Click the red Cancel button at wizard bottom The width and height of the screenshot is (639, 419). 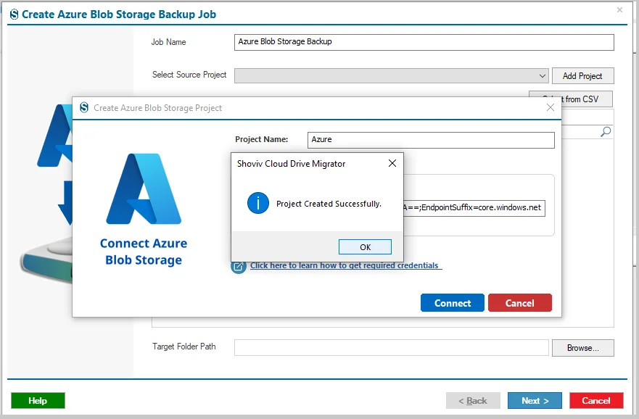pyautogui.click(x=596, y=401)
